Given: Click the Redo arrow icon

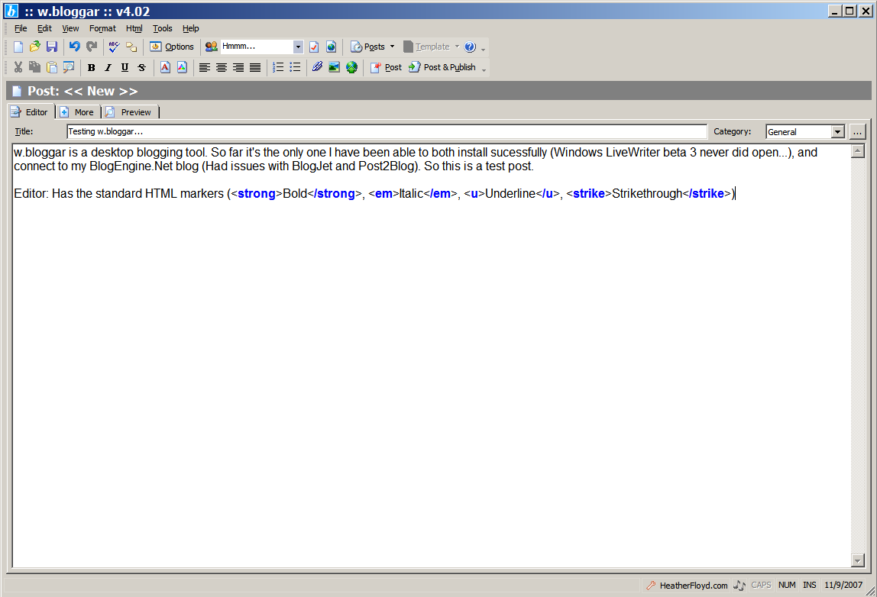Looking at the screenshot, I should click(92, 47).
